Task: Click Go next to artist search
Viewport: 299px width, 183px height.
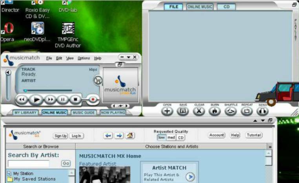Action: click(x=66, y=163)
